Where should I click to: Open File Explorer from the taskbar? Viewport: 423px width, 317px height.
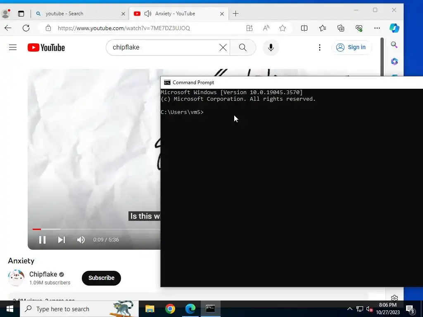[150, 309]
